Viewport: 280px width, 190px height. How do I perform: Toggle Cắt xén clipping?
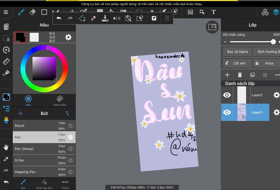click(x=238, y=63)
